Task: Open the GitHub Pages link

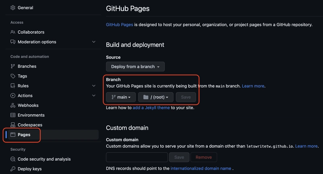Action: tap(120, 25)
